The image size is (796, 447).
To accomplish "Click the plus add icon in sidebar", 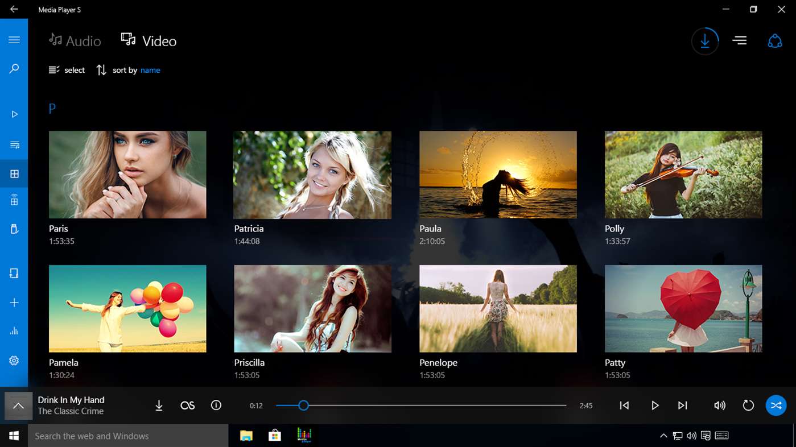I will pos(14,303).
